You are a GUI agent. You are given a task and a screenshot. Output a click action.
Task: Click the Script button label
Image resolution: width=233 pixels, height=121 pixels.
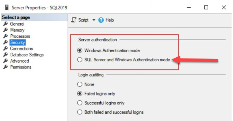83,20
